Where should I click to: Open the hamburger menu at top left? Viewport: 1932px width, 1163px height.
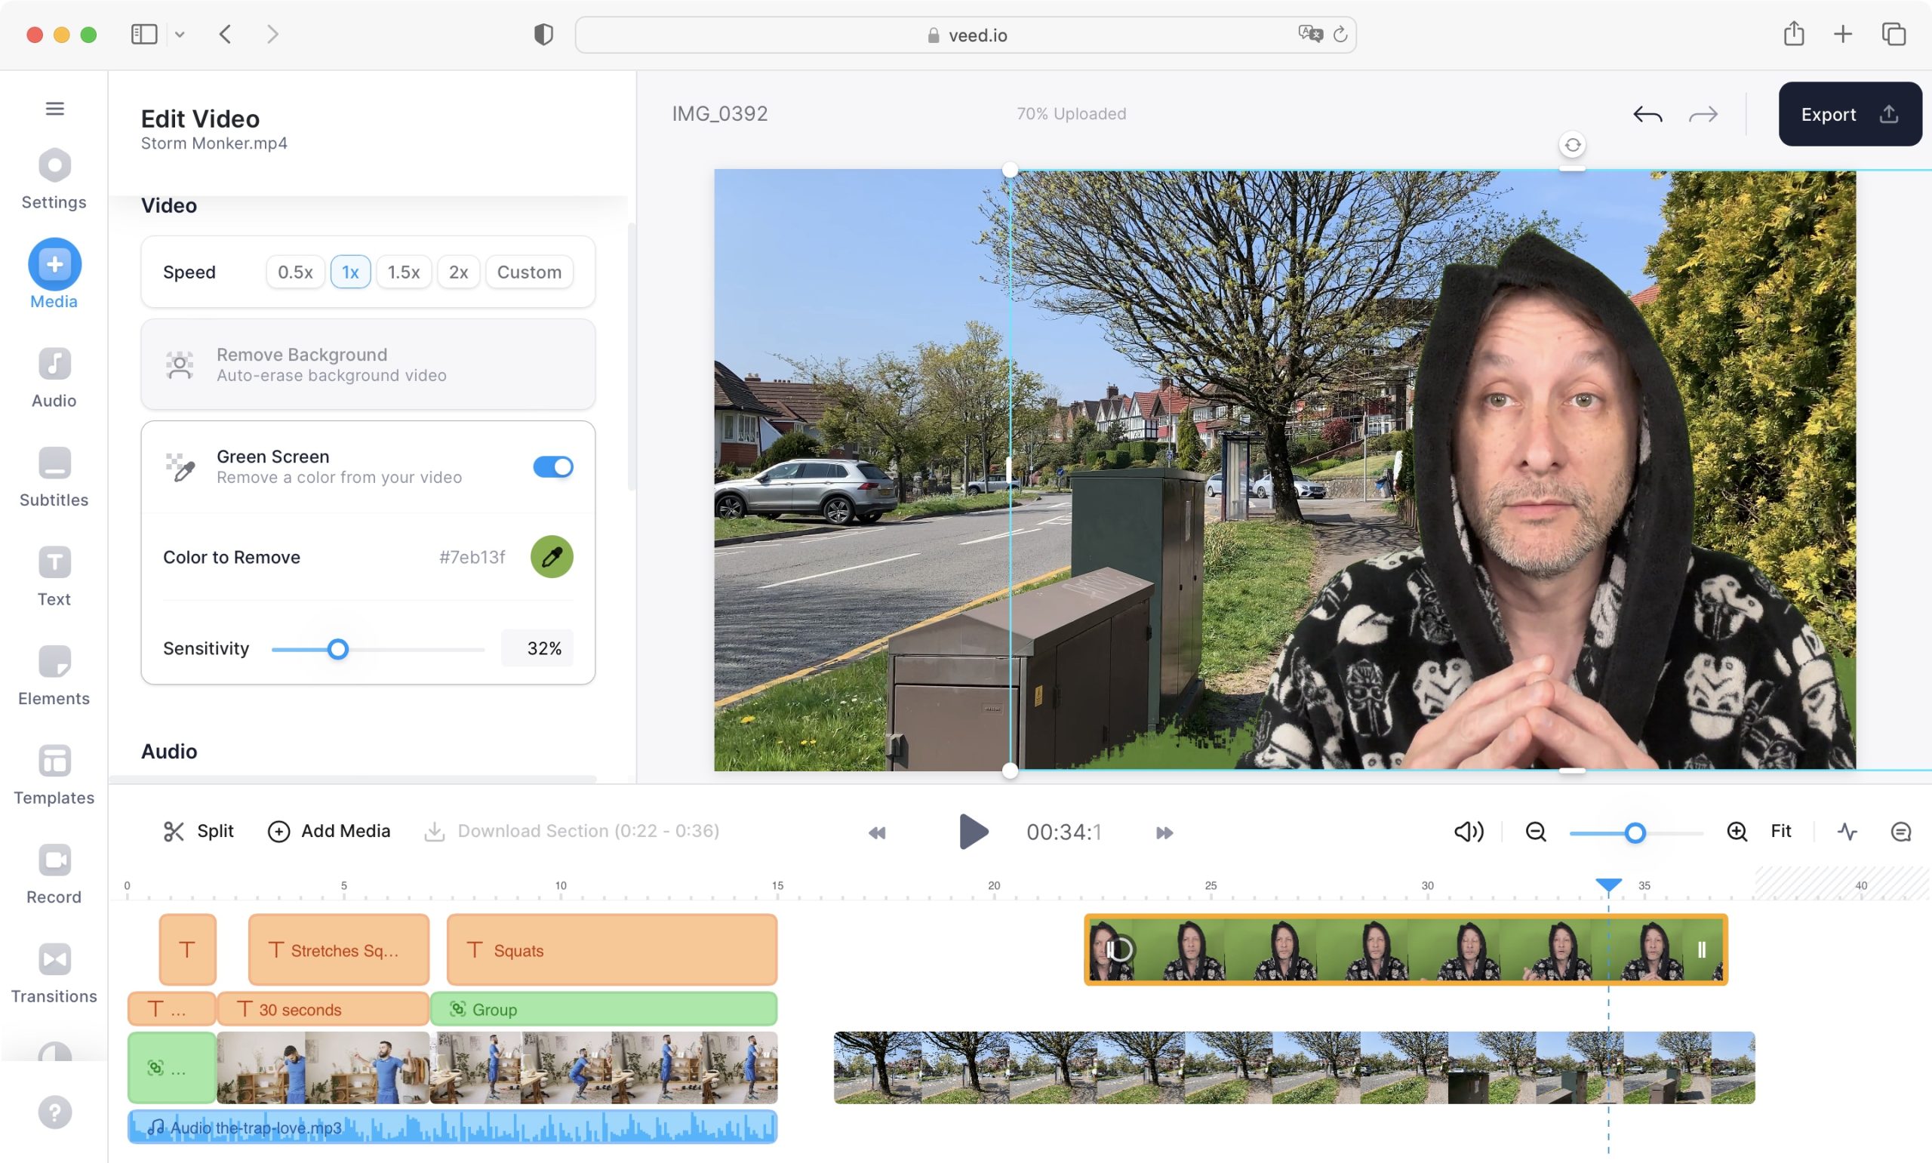coord(55,108)
